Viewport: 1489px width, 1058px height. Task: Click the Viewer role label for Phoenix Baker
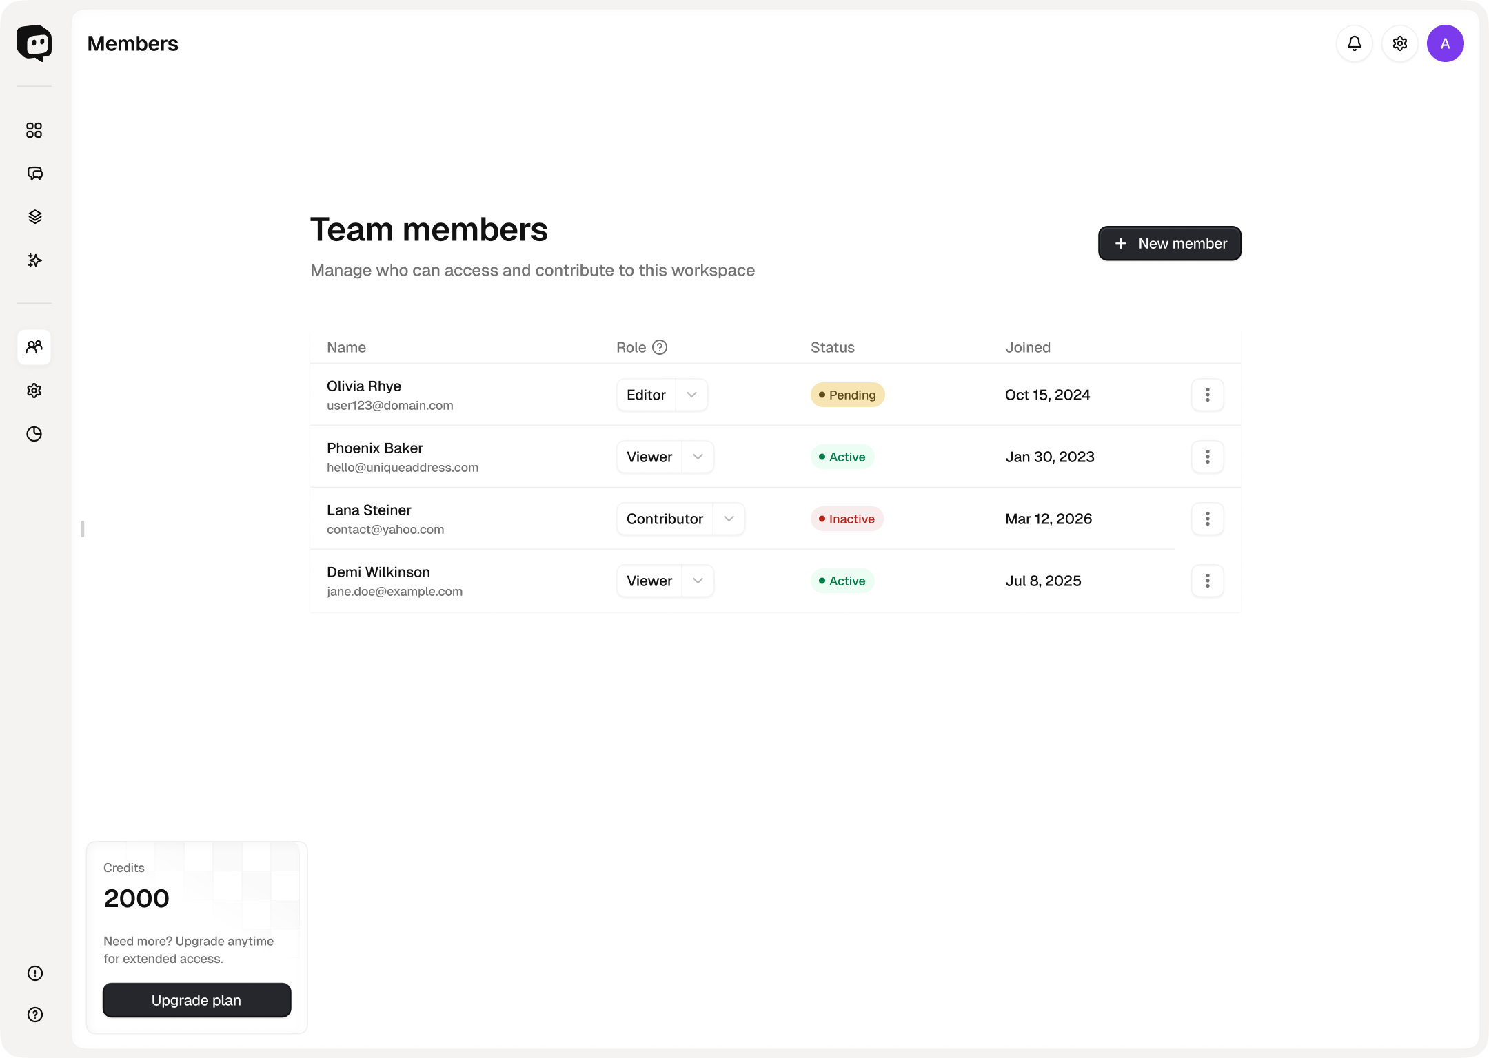649,457
